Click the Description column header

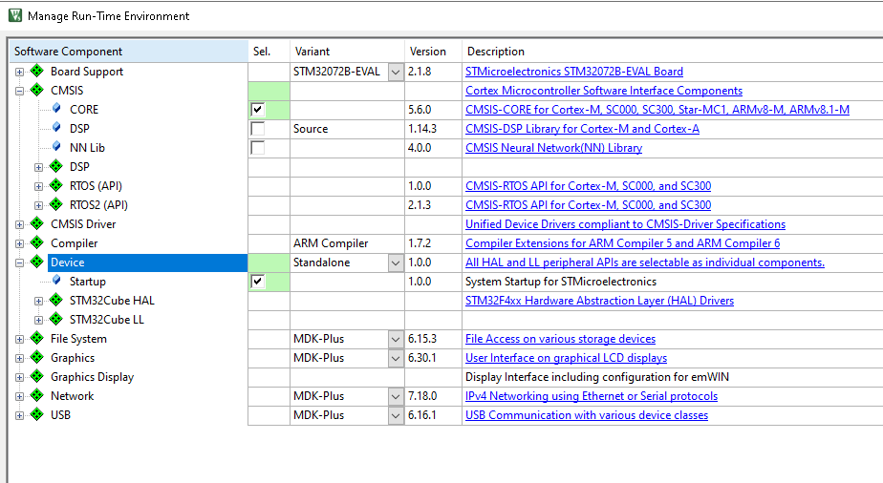[x=673, y=52]
